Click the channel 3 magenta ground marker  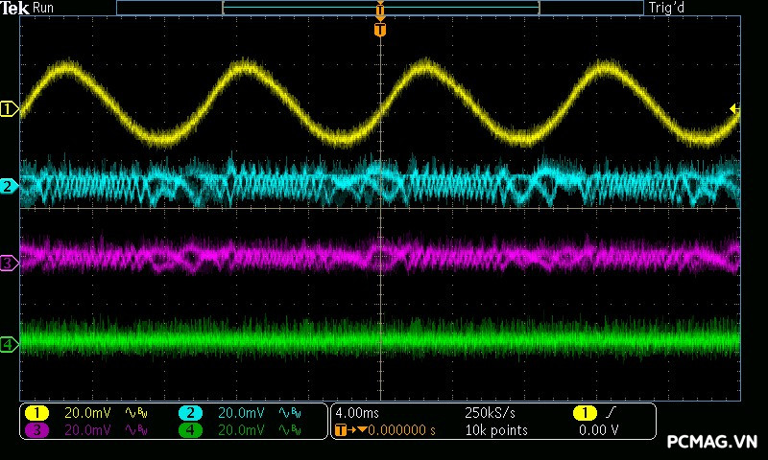click(x=9, y=263)
